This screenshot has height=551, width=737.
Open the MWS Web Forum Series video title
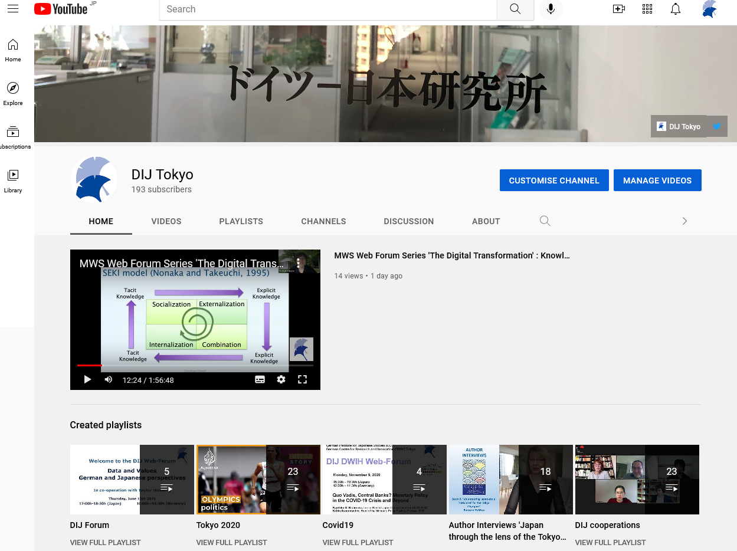point(452,255)
